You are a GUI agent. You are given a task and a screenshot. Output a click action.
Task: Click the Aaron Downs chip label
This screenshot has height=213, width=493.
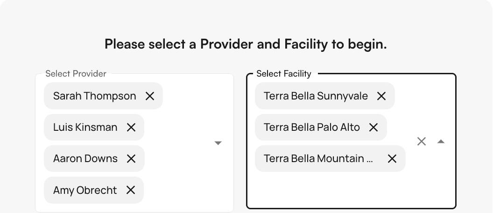(85, 159)
